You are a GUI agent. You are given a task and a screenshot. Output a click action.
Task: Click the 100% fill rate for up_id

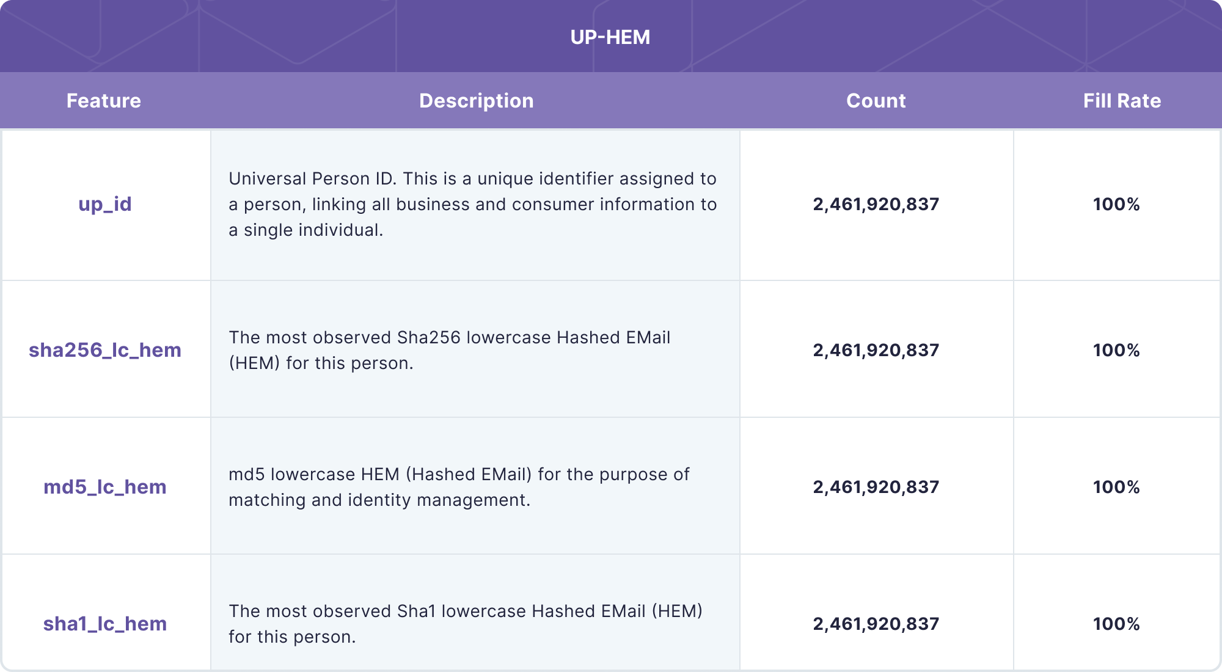pos(1117,205)
